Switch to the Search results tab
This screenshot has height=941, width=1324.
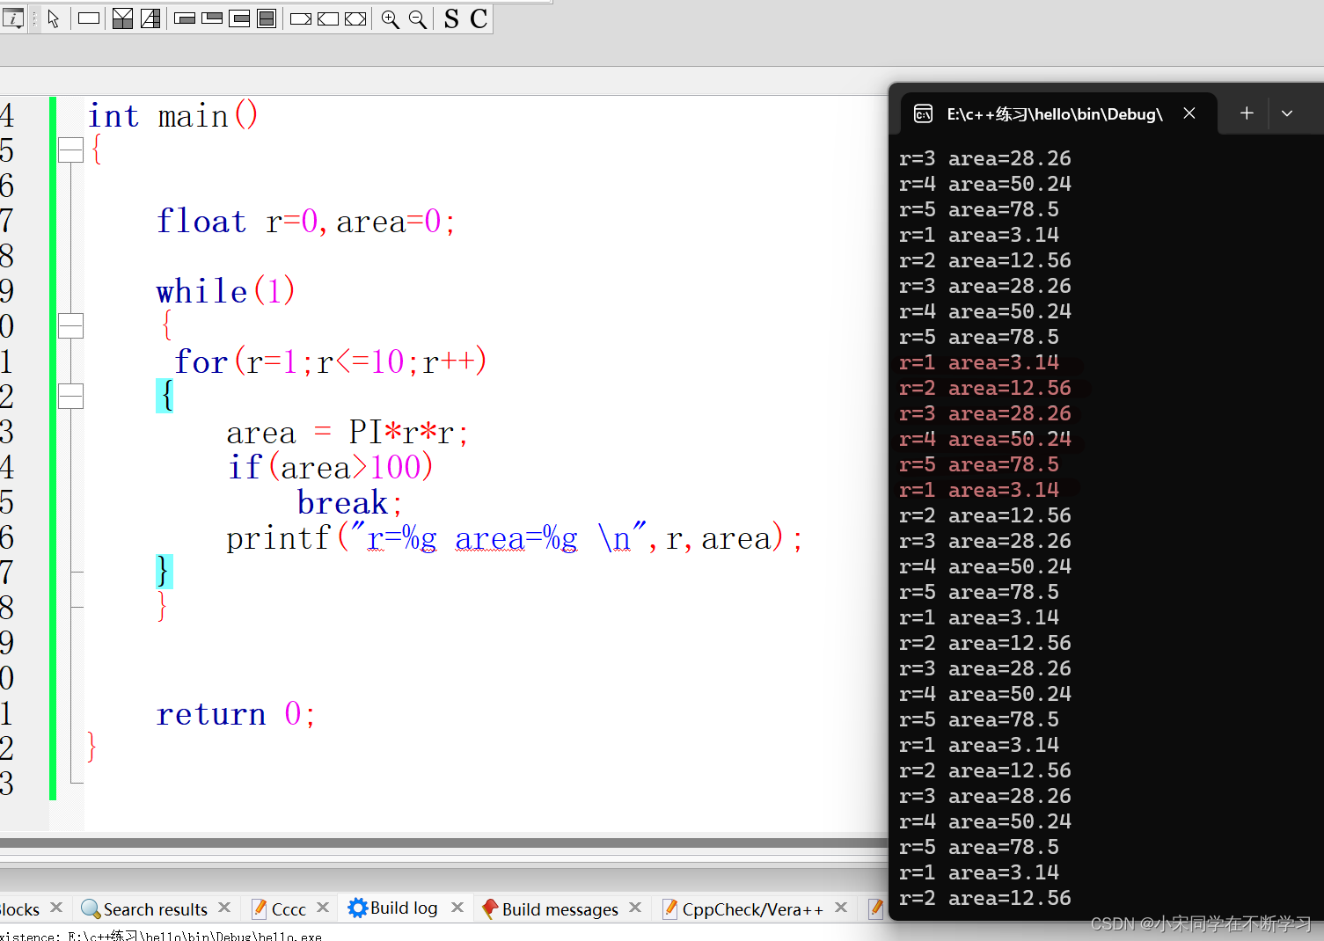[155, 909]
